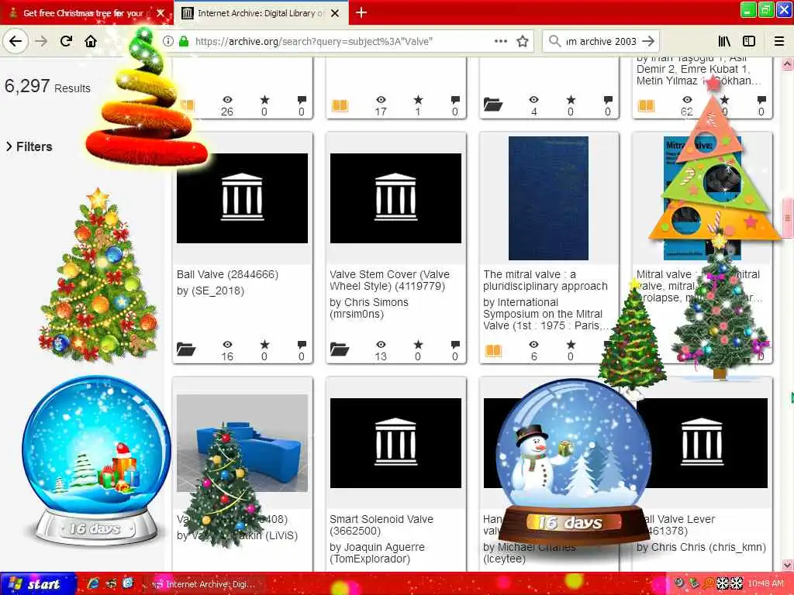Click the eye icon on The mitral valve card

pyautogui.click(x=533, y=345)
